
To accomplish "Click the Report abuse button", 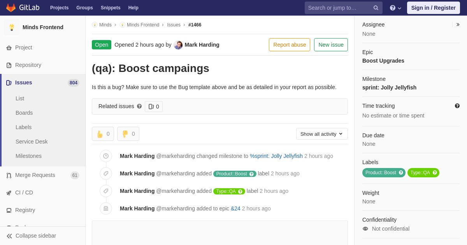I will 290,45.
